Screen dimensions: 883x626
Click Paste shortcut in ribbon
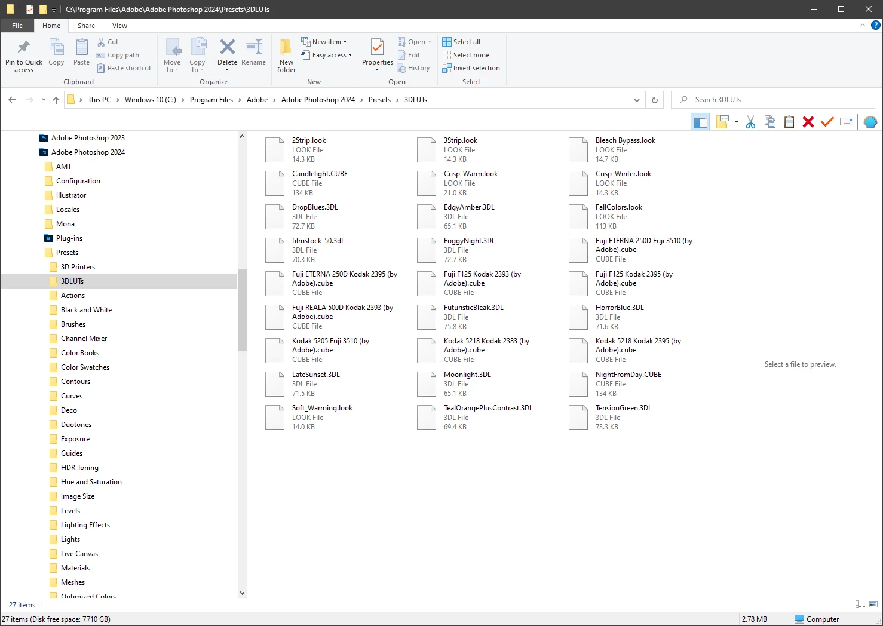pyautogui.click(x=124, y=68)
